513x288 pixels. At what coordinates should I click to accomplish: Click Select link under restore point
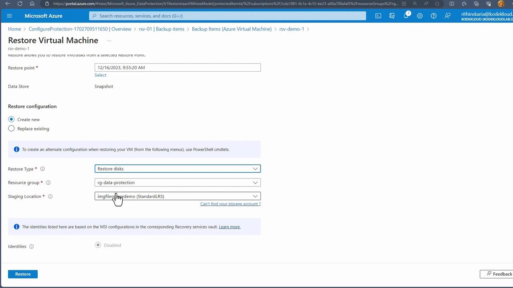tap(100, 75)
